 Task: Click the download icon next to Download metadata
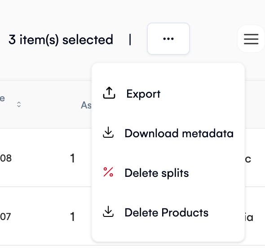(x=108, y=132)
